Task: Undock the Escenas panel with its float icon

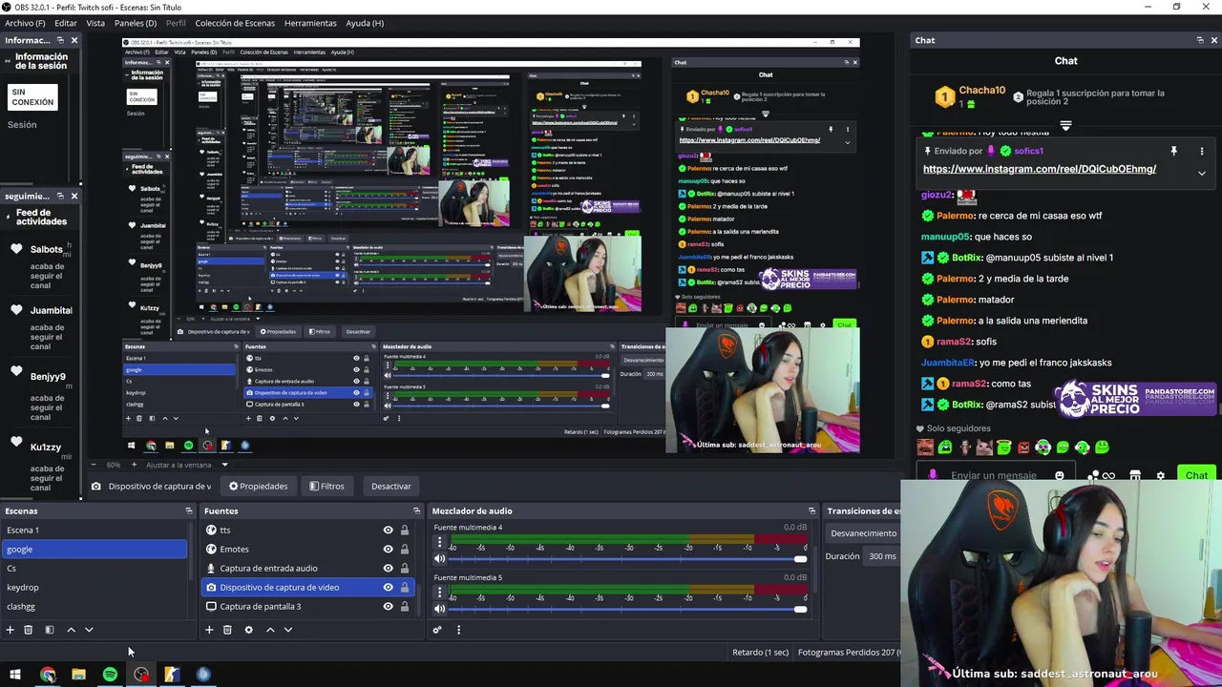Action: point(188,511)
